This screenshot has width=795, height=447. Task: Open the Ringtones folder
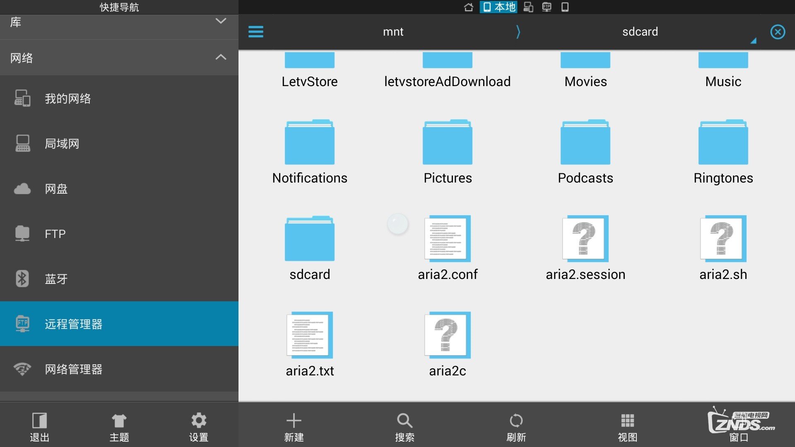[x=723, y=152]
